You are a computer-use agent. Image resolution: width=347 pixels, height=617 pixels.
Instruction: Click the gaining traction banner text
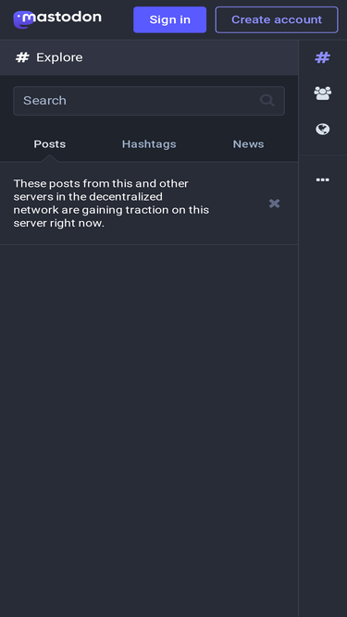(x=111, y=204)
